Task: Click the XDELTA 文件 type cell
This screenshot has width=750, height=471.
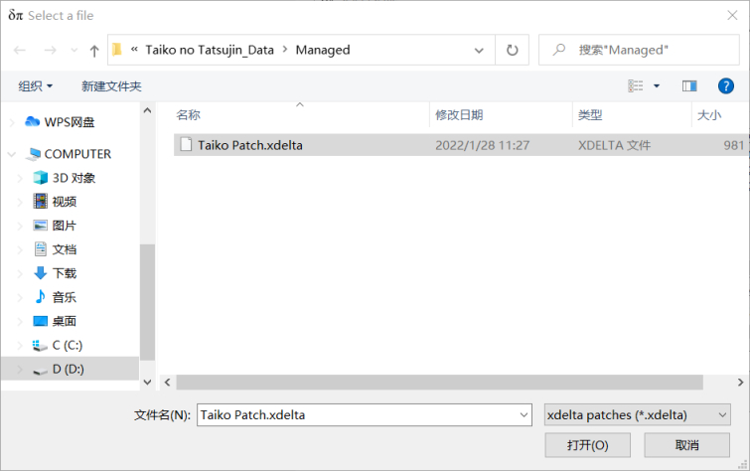Action: 614,145
